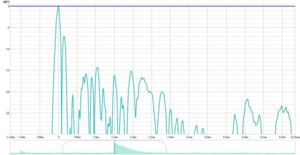The height and width of the screenshot is (155, 300).
Task: Click the 5.5m label on the time axis
Action: (x=264, y=137)
